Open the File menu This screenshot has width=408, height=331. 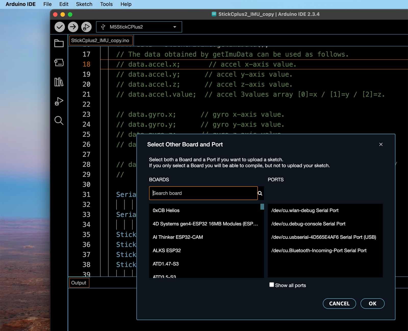(47, 4)
